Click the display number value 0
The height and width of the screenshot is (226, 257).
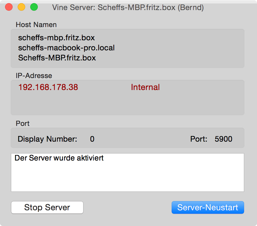coord(92,139)
